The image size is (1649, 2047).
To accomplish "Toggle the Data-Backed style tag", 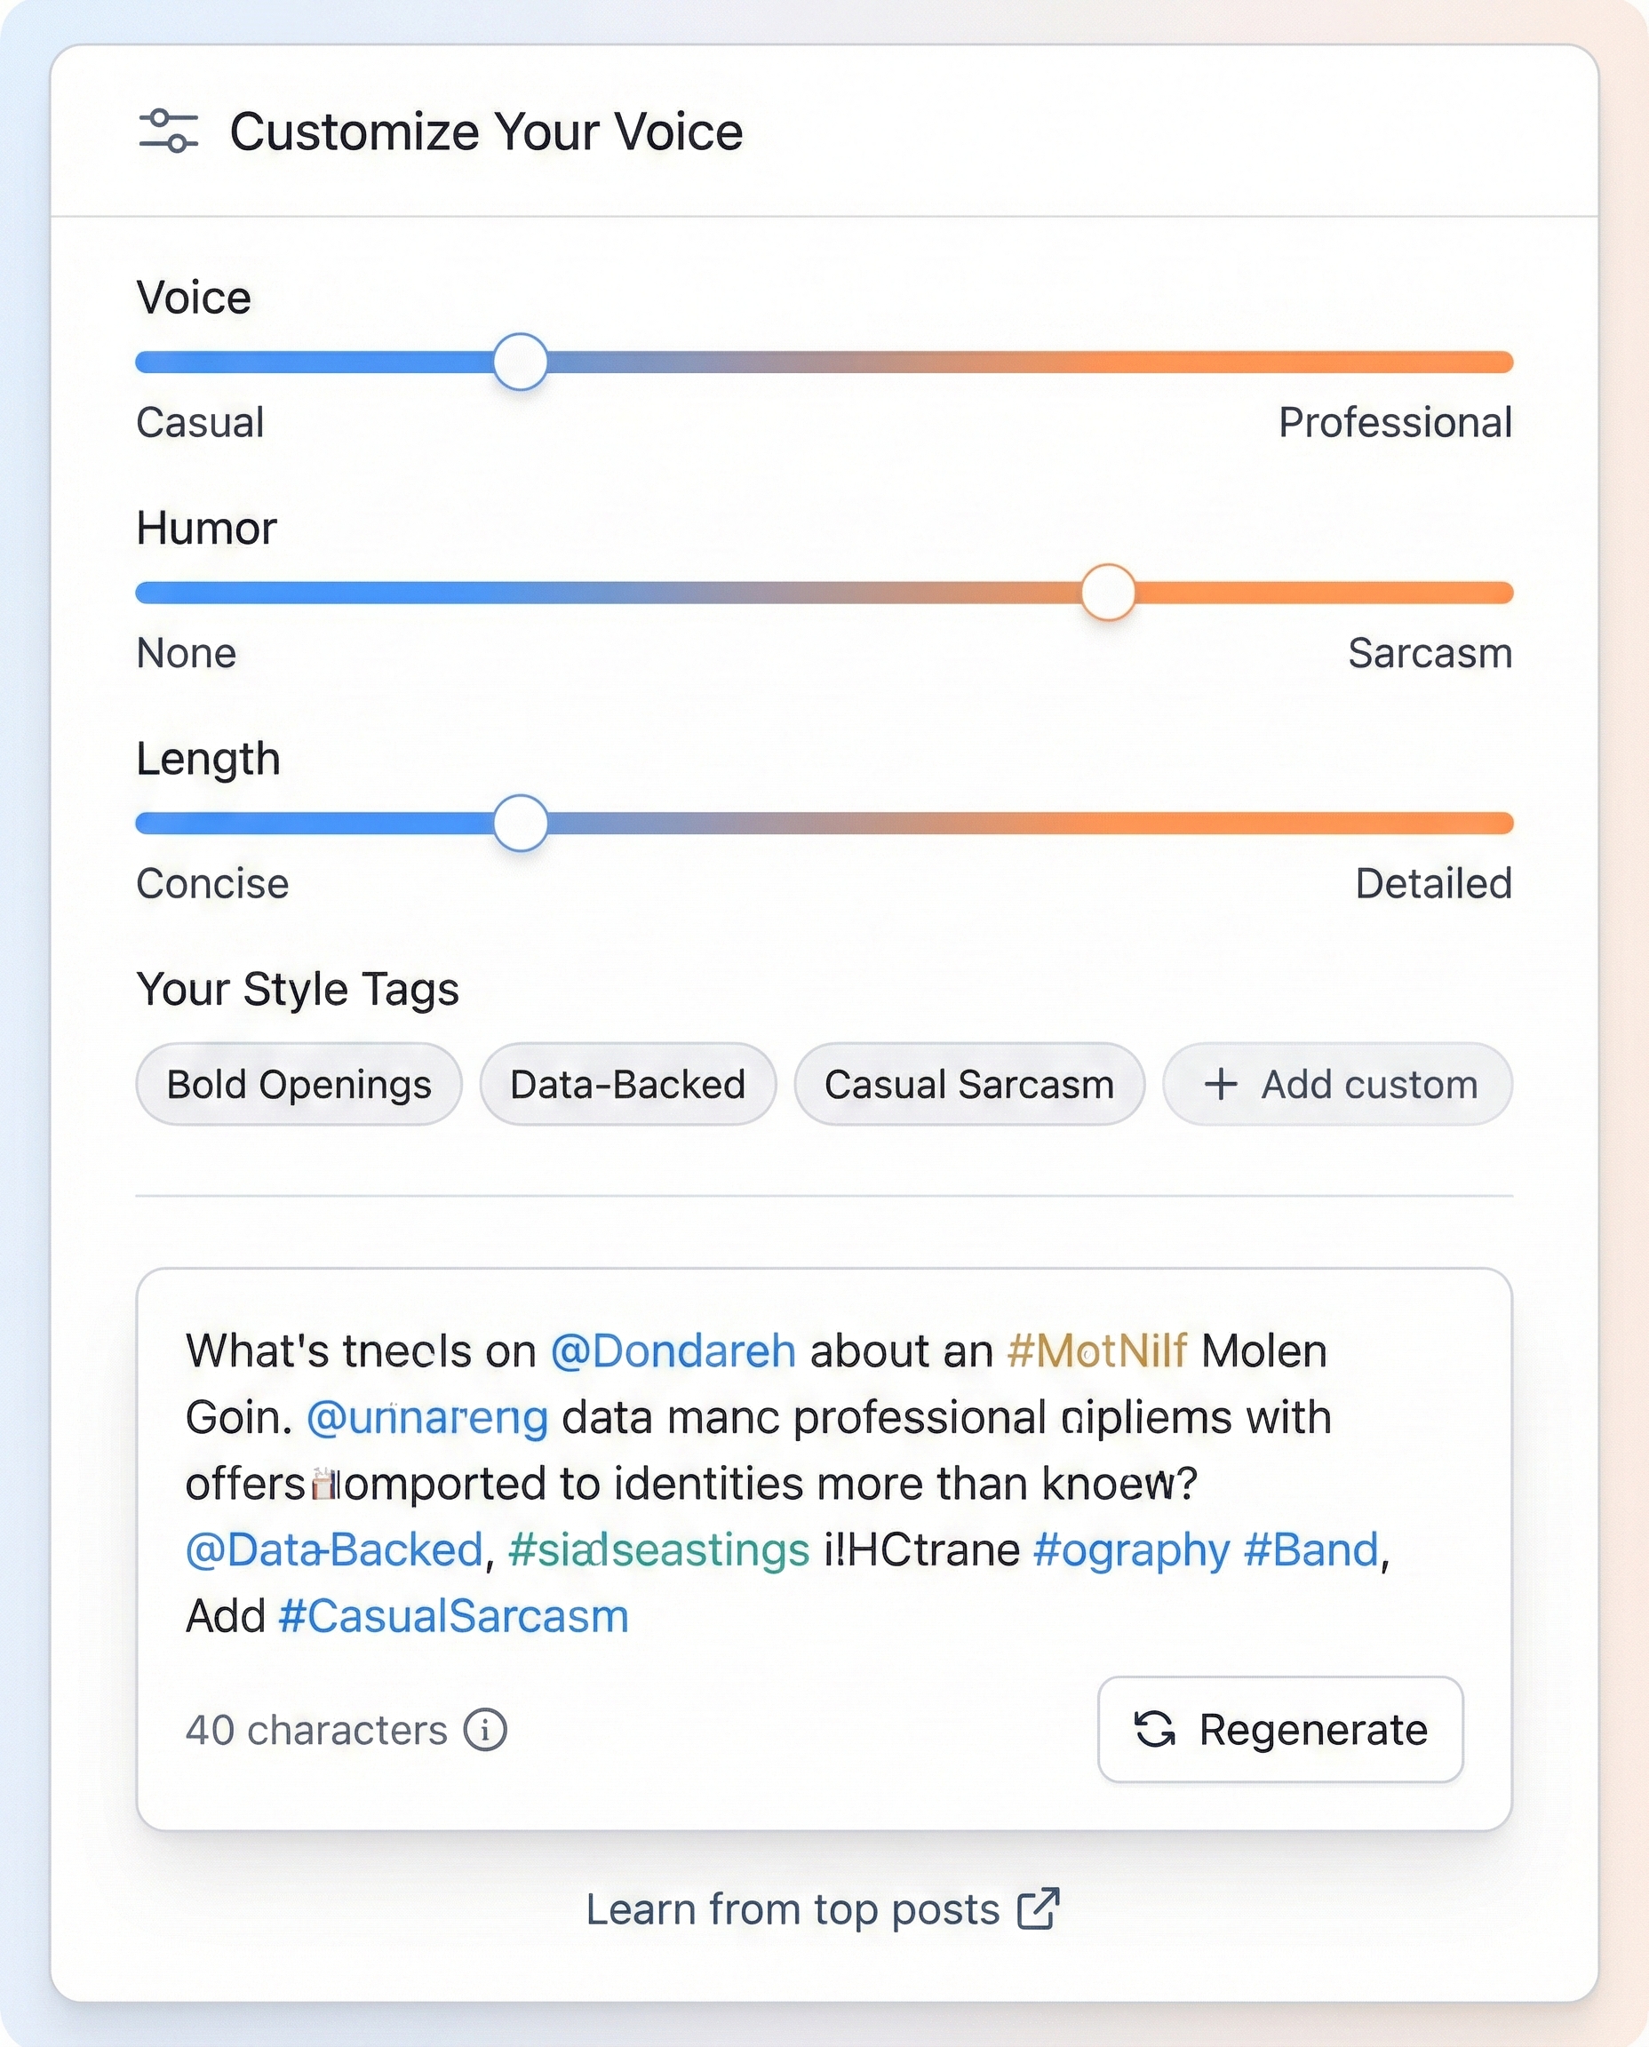I will click(628, 1084).
